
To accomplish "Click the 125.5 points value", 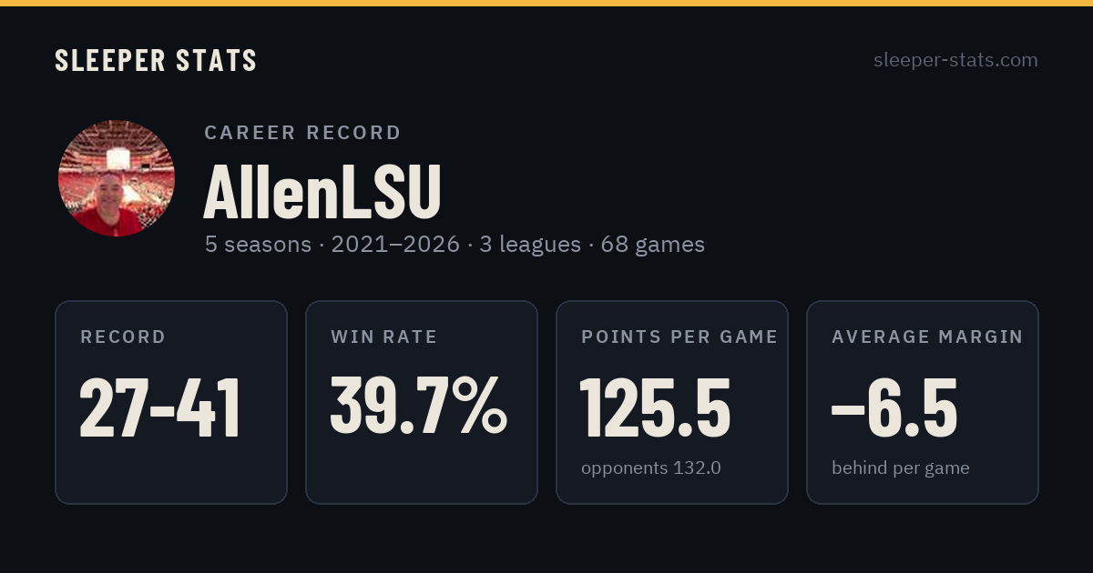I will pos(656,406).
